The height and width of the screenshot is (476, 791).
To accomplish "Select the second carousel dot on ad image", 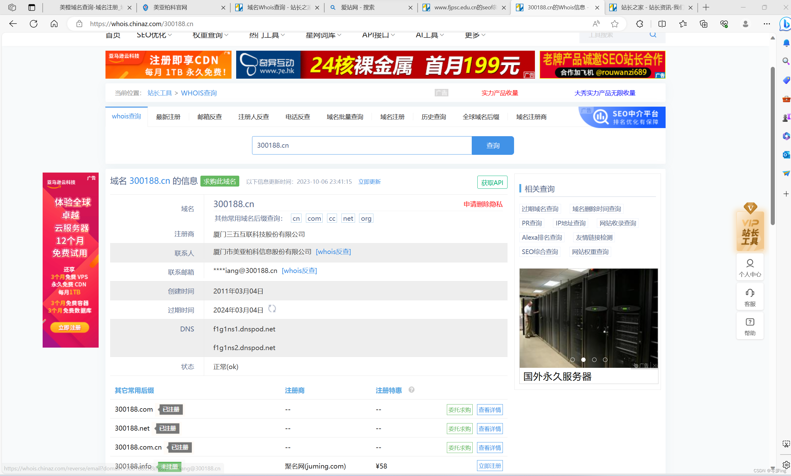I will pyautogui.click(x=583, y=360).
